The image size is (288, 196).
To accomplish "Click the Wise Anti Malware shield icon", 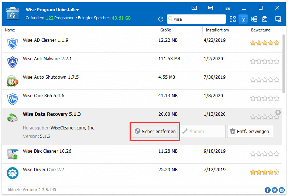I will pyautogui.click(x=13, y=62).
